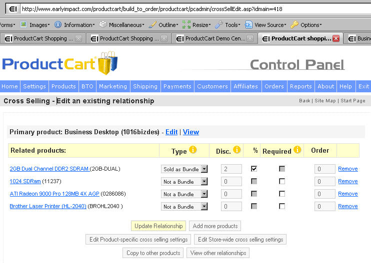Remove the 1024 SDRam related product
Viewport: 371px width, 263px height.
point(347,182)
